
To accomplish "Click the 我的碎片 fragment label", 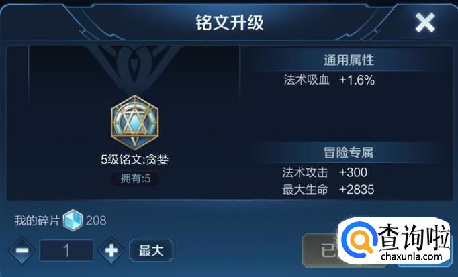I will coord(38,221).
